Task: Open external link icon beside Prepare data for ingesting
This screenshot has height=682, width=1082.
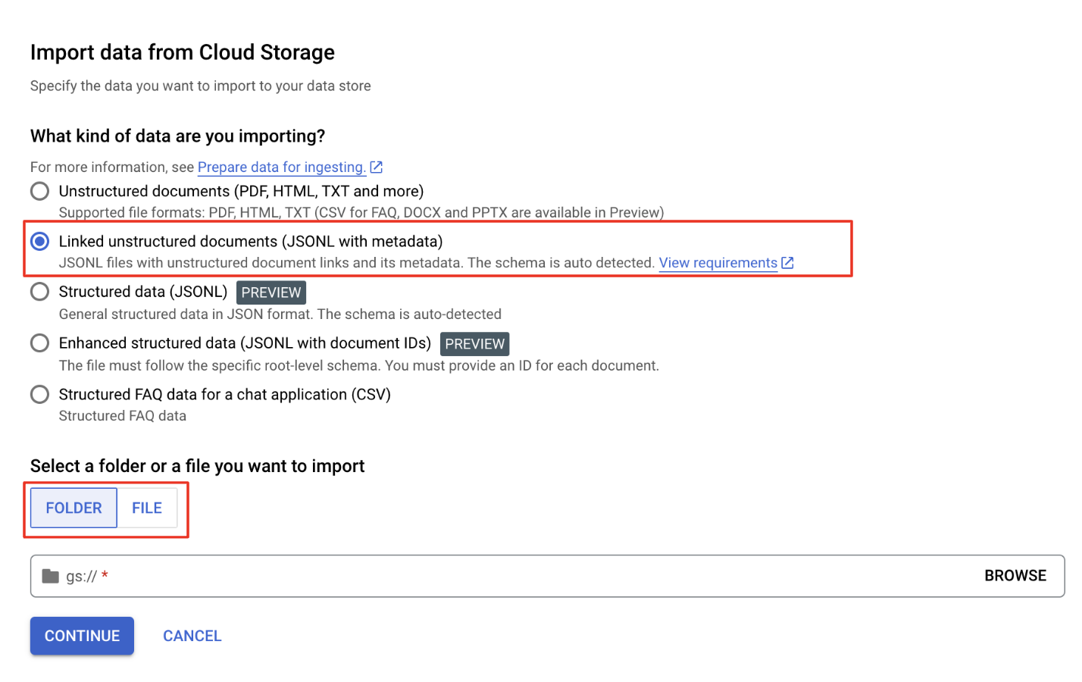Action: (x=377, y=167)
